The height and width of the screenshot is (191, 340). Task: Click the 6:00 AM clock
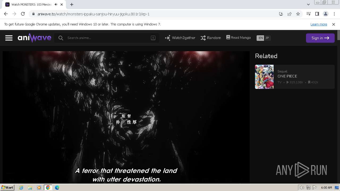coord(326,188)
